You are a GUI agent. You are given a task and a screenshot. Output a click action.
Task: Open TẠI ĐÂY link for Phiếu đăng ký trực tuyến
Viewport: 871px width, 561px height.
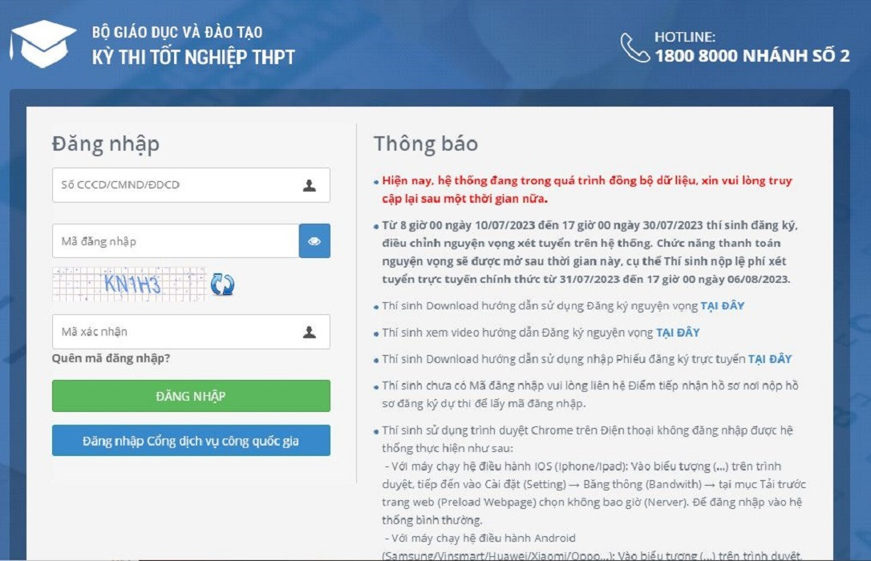[770, 359]
